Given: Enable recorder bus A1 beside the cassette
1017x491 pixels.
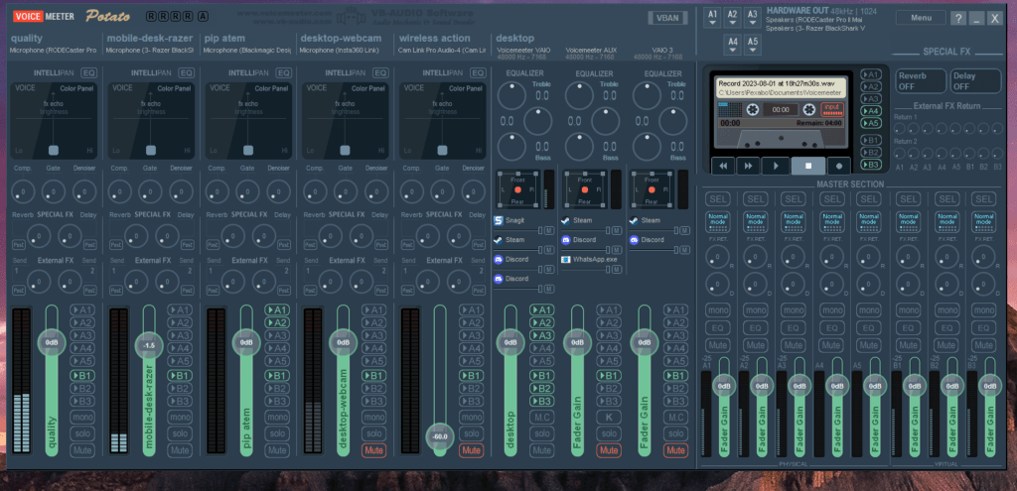Looking at the screenshot, I should coord(871,74).
